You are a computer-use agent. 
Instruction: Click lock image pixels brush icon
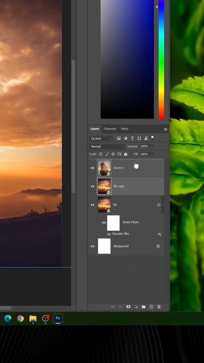point(107,154)
